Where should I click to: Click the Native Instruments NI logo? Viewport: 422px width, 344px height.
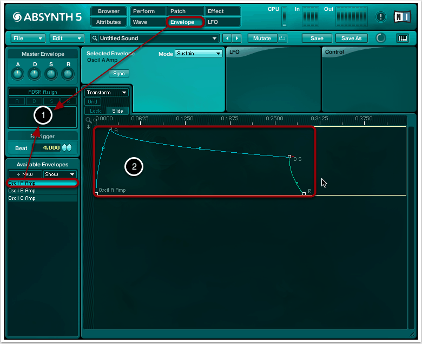point(402,17)
